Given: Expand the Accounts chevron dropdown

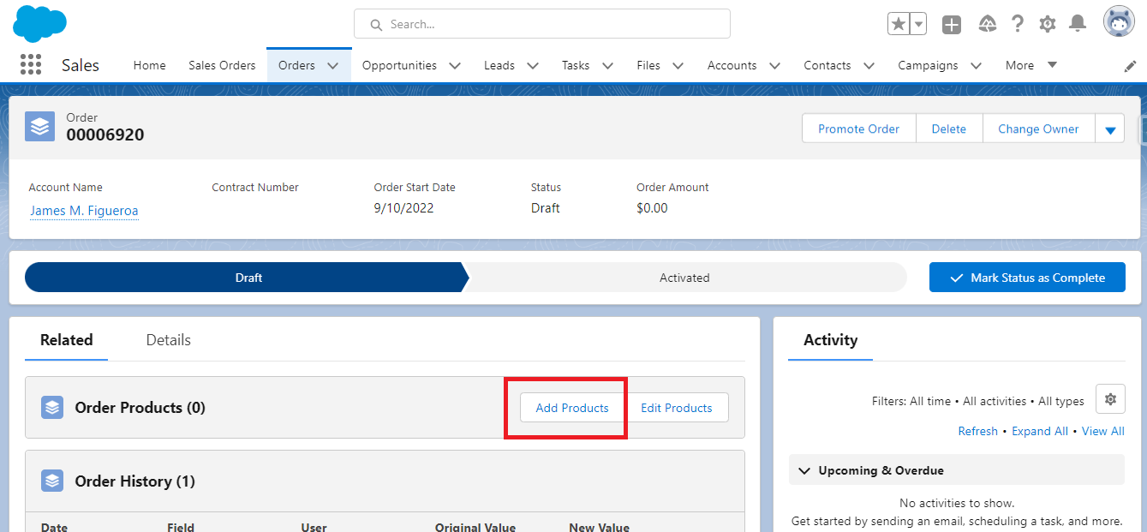Looking at the screenshot, I should (x=774, y=65).
